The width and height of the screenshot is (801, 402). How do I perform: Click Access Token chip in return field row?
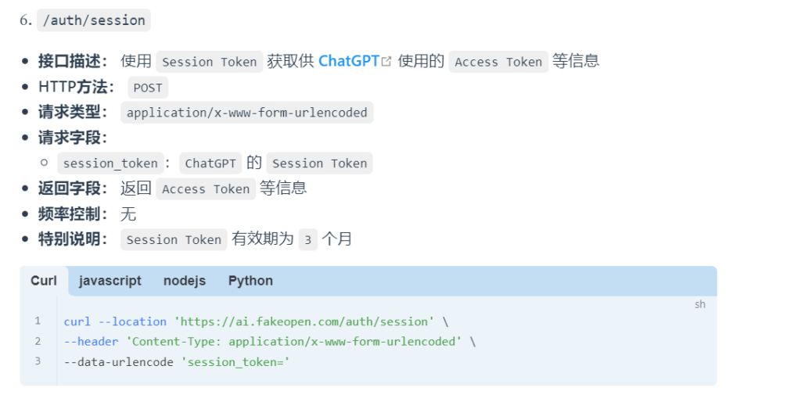click(x=206, y=188)
